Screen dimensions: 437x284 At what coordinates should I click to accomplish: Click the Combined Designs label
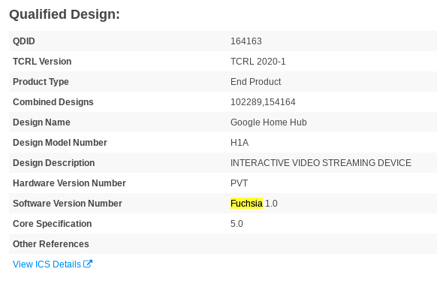pyautogui.click(x=53, y=102)
